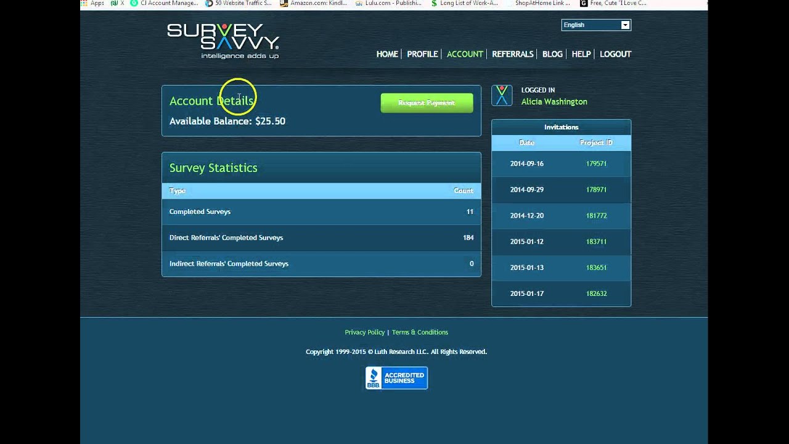Open the Free, Cute 'I Love C' bookmark
The height and width of the screenshot is (444, 789).
(x=613, y=3)
